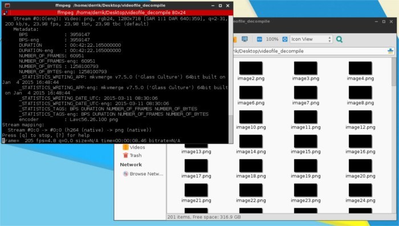Select image2.png thumbnail
399x226 pixels.
click(251, 68)
